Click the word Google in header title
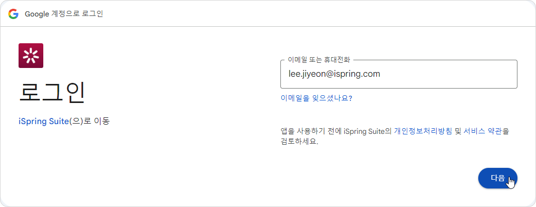Image resolution: width=536 pixels, height=207 pixels. pos(37,14)
